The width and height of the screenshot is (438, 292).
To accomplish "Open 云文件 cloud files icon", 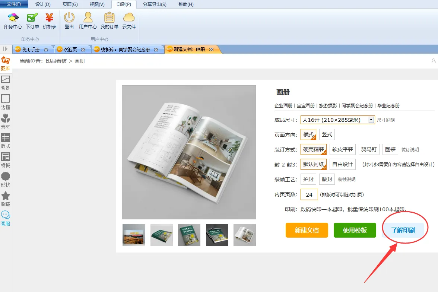I will tap(129, 20).
